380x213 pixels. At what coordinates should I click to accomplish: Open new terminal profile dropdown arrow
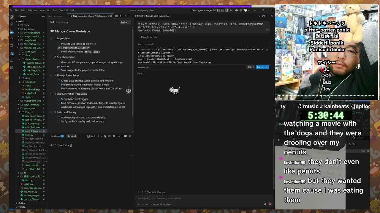coord(101,136)
